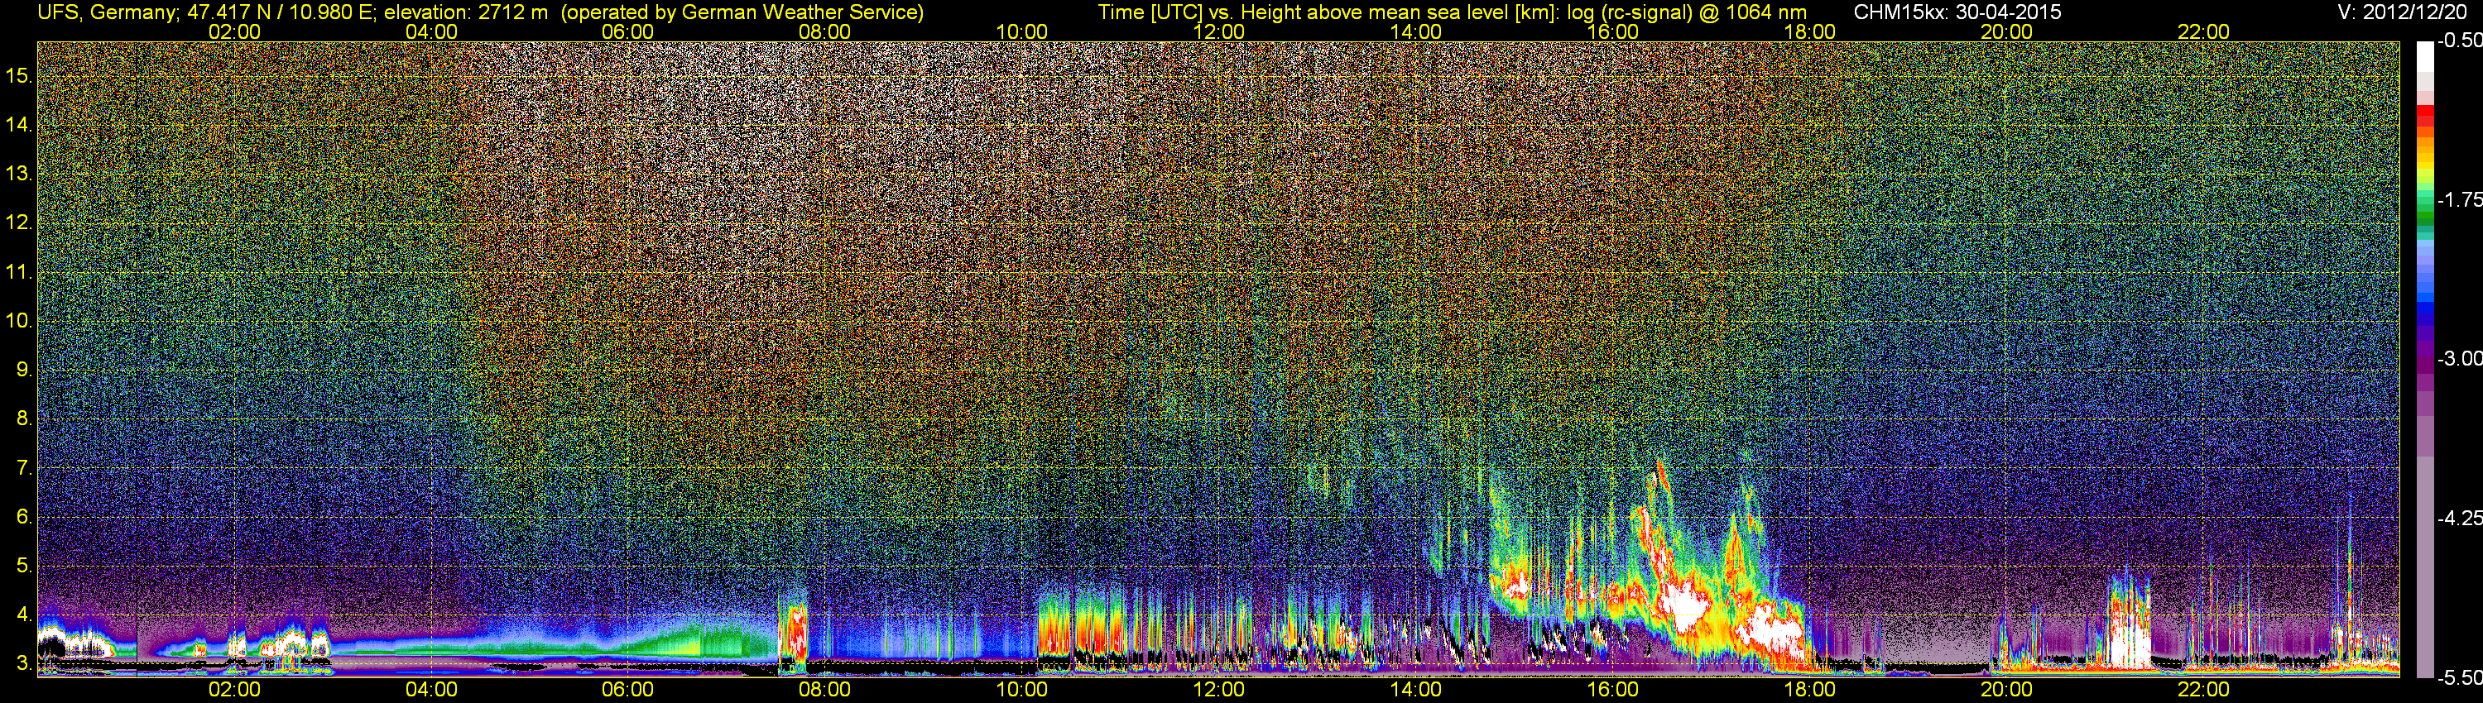This screenshot has height=703, width=2483.
Task: Click the "15." km height axis label
Action: coord(19,75)
